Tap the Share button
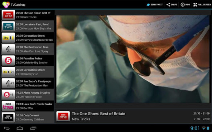212x132 pixels. 172,4
